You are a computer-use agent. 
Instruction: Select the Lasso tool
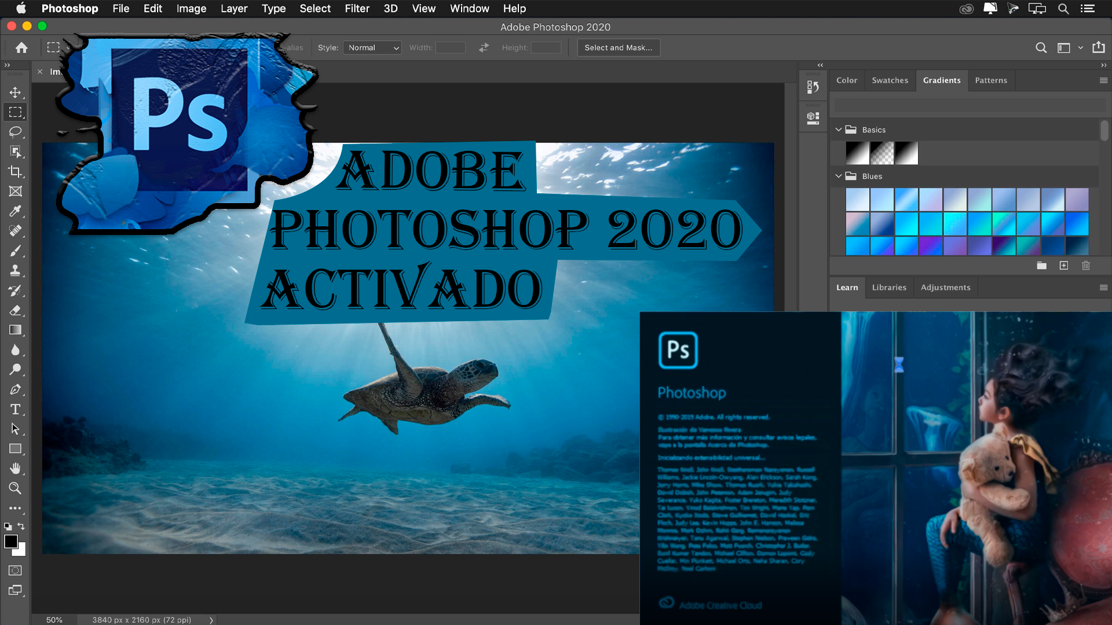tap(15, 132)
